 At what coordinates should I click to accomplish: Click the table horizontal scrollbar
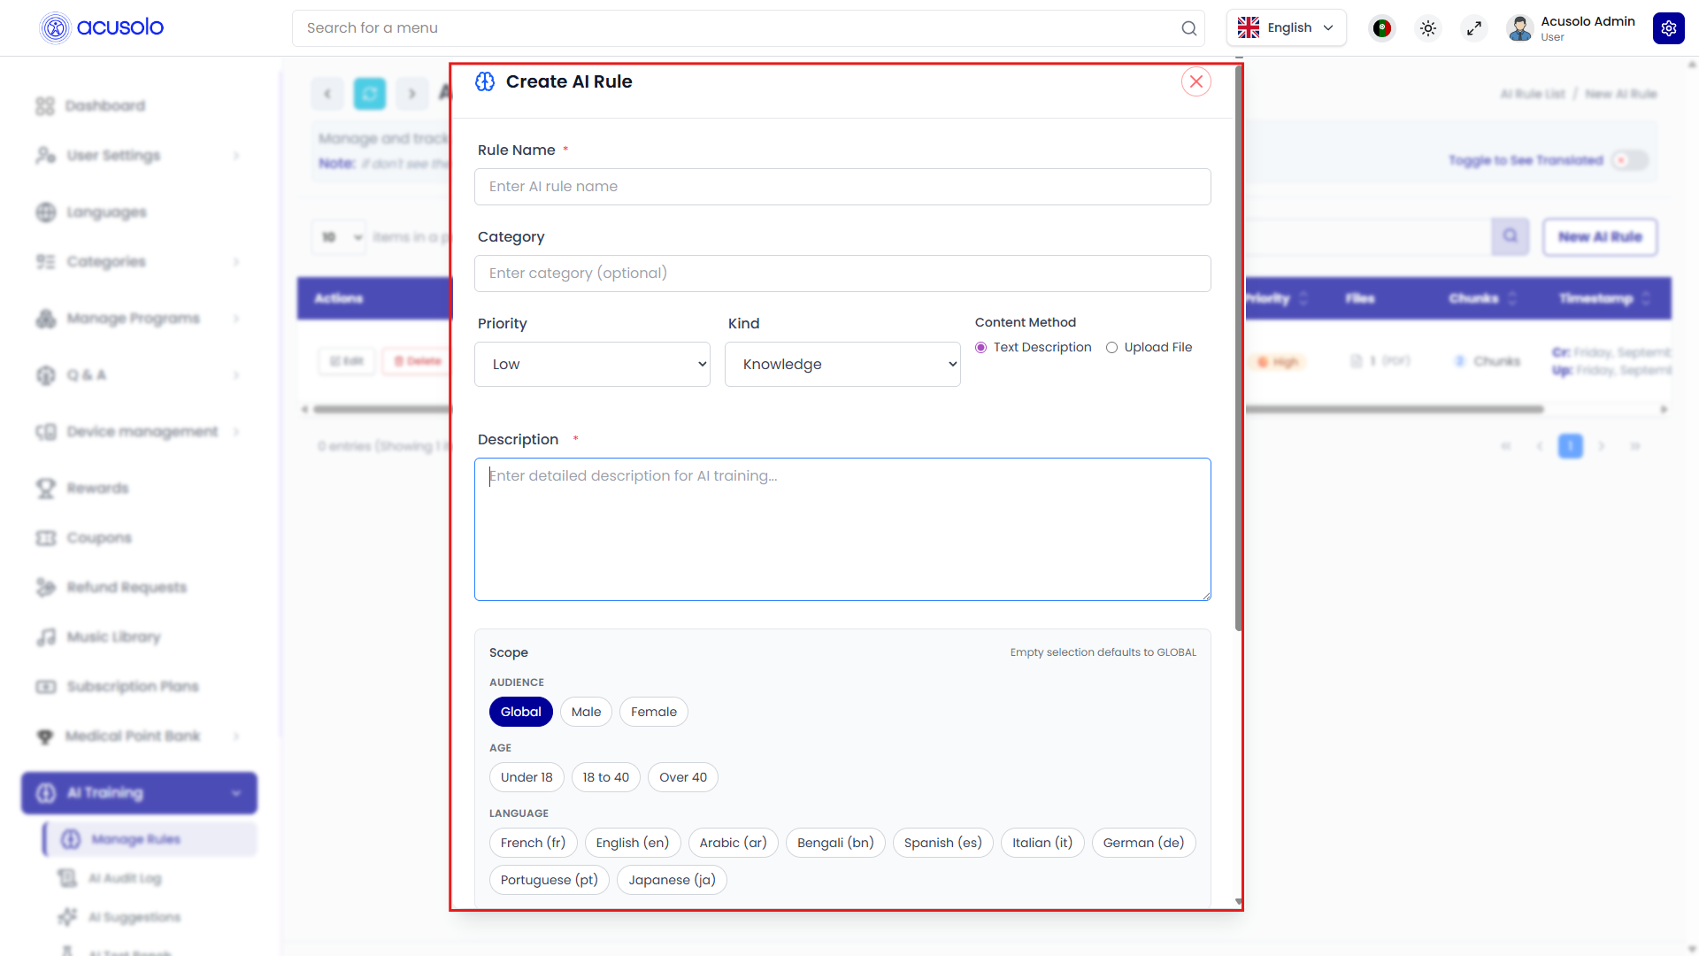pos(929,409)
